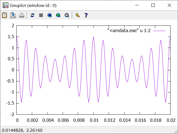Click x-axis label 0.01

click(94, 120)
